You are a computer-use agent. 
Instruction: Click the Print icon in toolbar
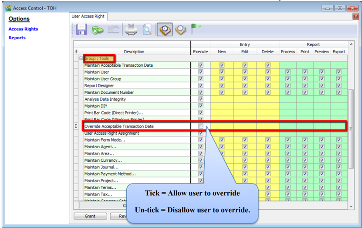click(x=132, y=30)
